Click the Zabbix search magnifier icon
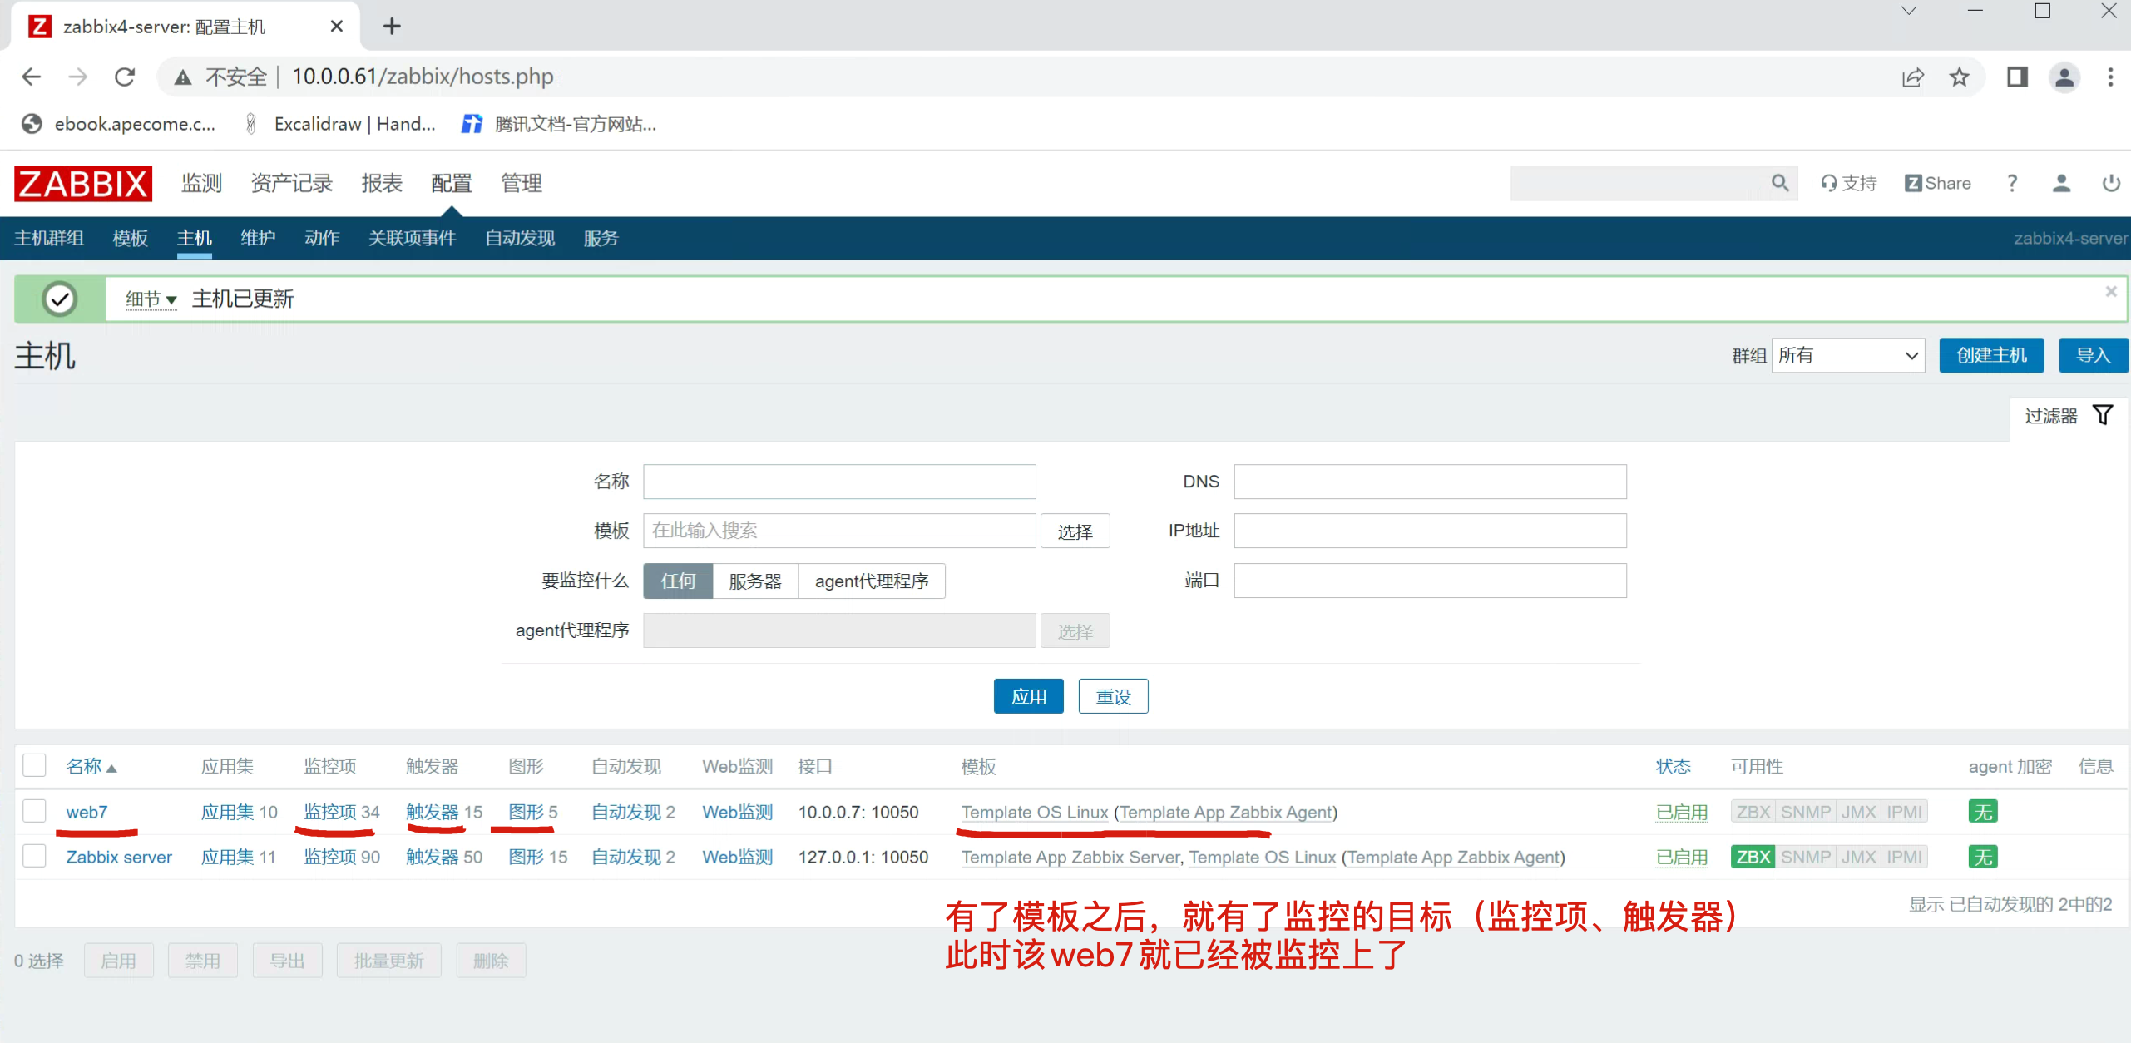Screen dimensions: 2131x1043 click(x=1779, y=183)
